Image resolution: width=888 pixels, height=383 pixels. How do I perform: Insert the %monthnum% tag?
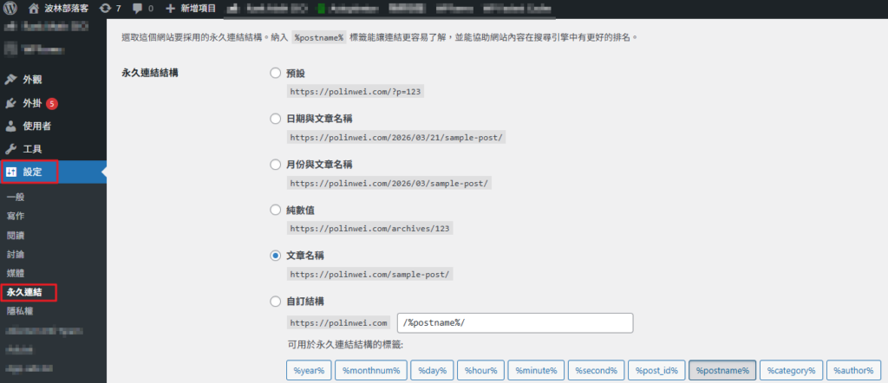(x=371, y=371)
